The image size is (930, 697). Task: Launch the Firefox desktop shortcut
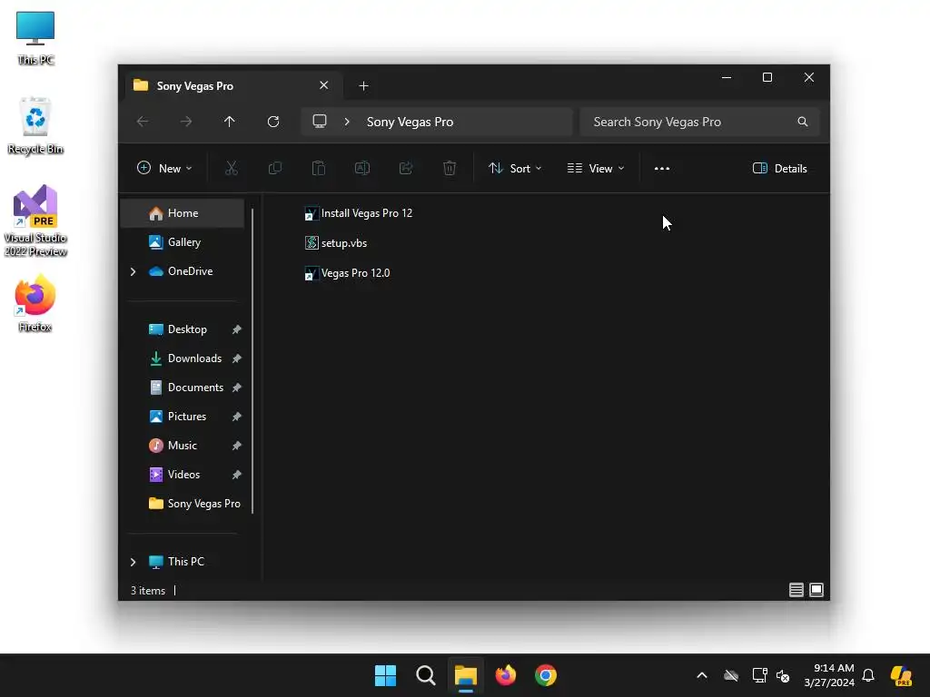pos(35,303)
